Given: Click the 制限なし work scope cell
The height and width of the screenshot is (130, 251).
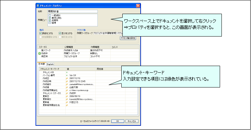Looking at the screenshot, I should pos(94,53).
